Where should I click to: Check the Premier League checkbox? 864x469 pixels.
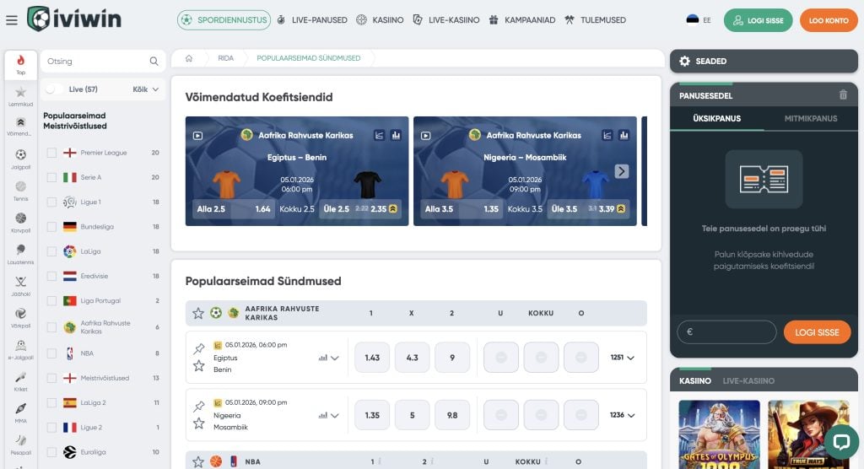click(52, 153)
